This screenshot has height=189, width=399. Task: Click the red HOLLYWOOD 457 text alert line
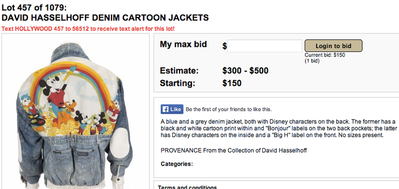coord(88,28)
